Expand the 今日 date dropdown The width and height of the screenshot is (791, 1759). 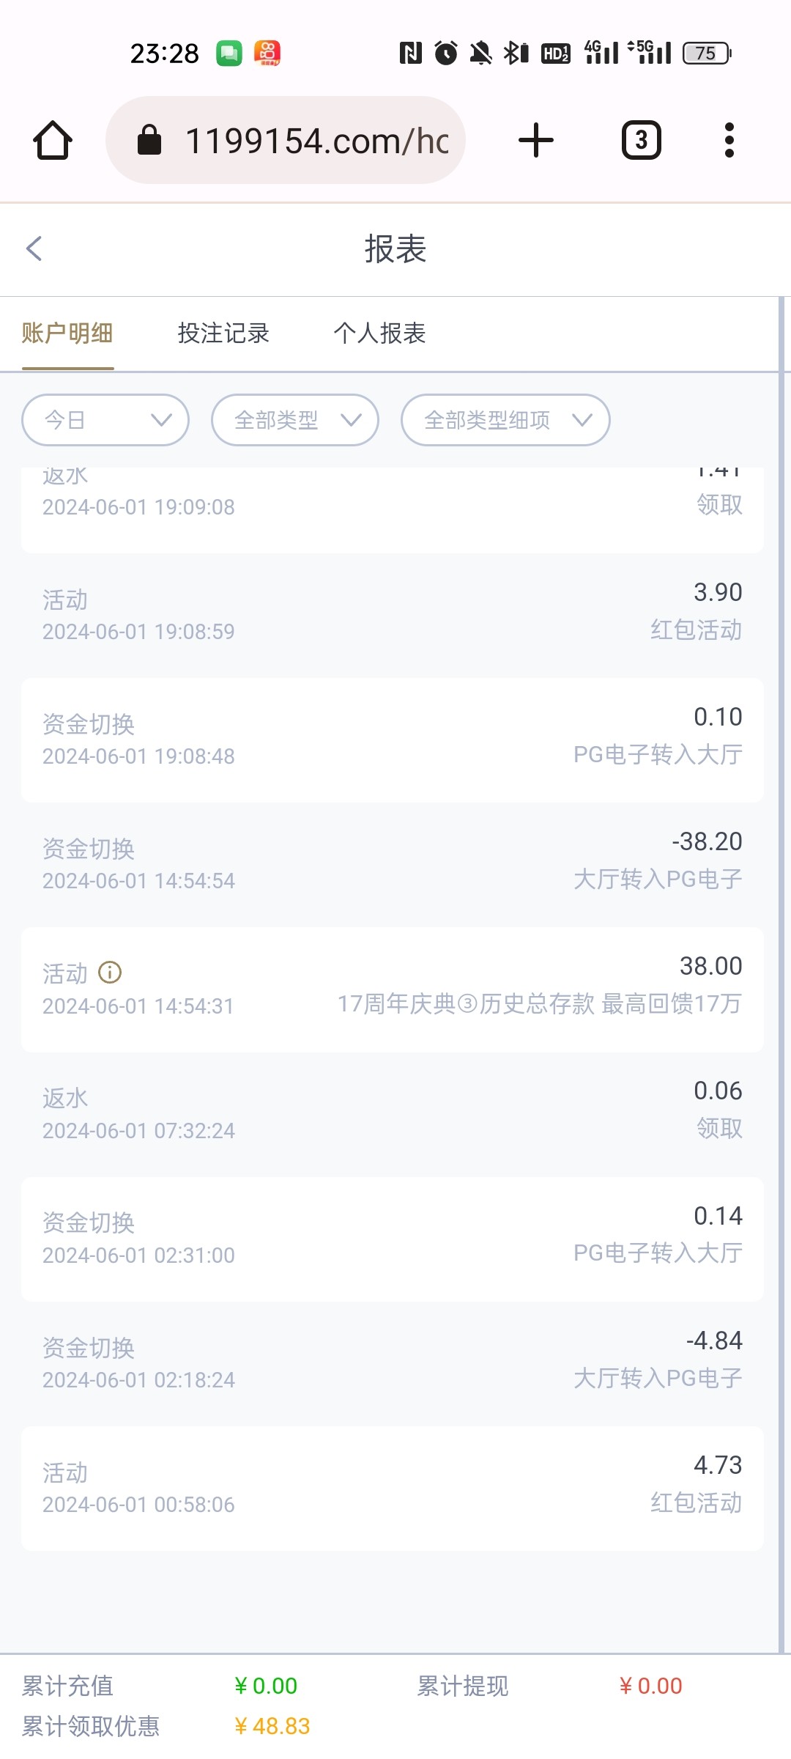tap(105, 420)
